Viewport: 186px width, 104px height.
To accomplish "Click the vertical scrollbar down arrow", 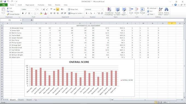I will tap(184, 97).
